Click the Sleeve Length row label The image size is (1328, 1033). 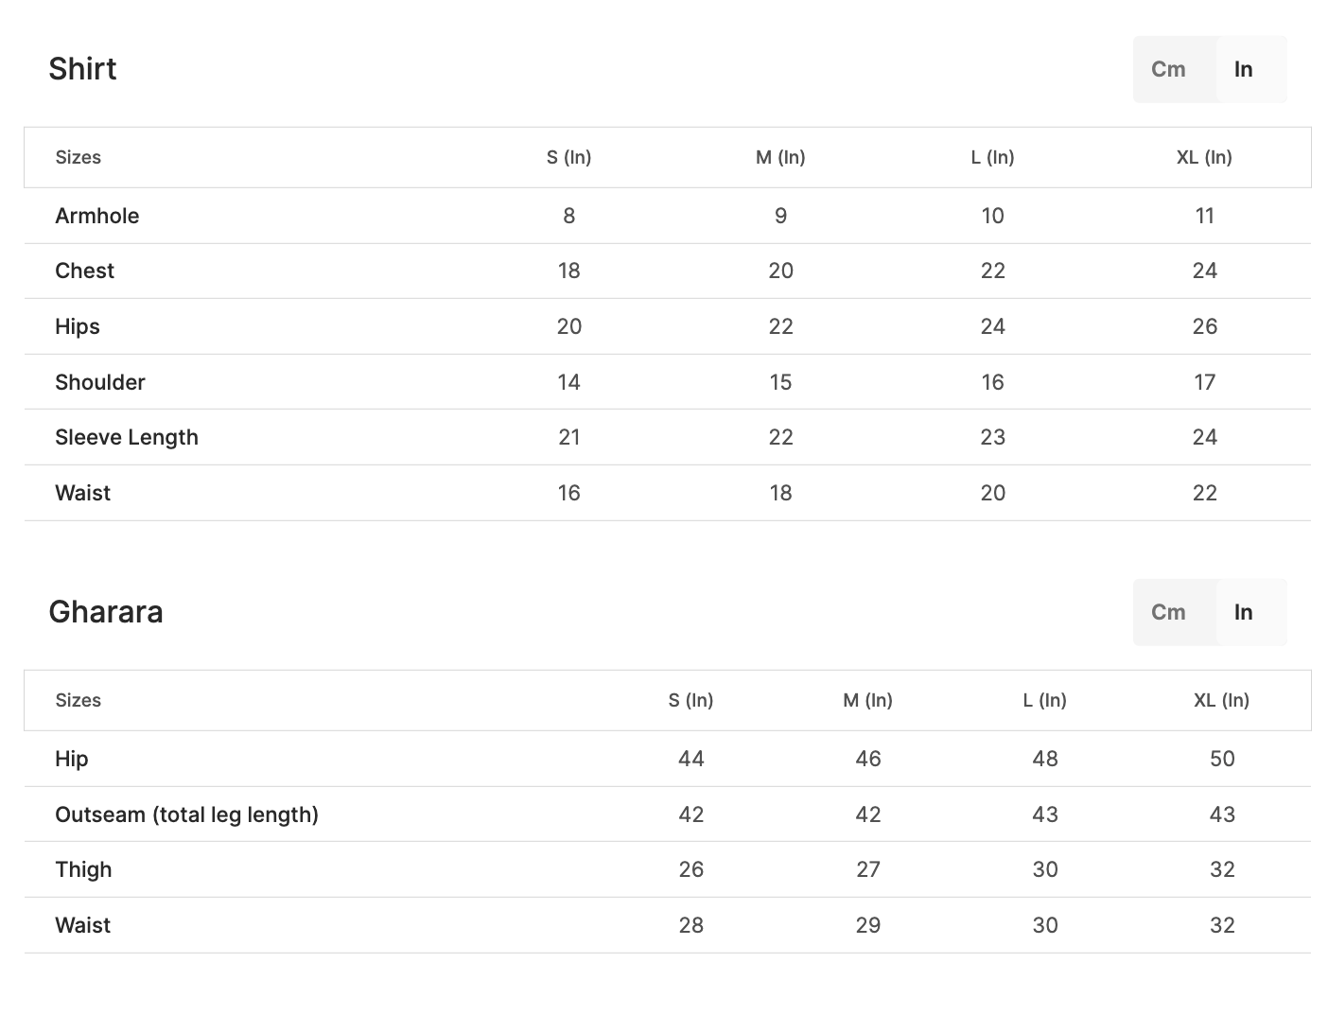tap(126, 437)
